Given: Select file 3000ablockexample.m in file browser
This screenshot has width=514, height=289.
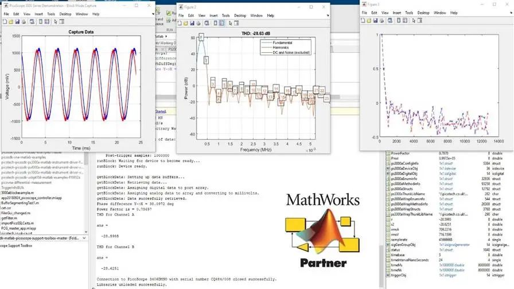Looking at the screenshot, I should (x=18, y=193).
